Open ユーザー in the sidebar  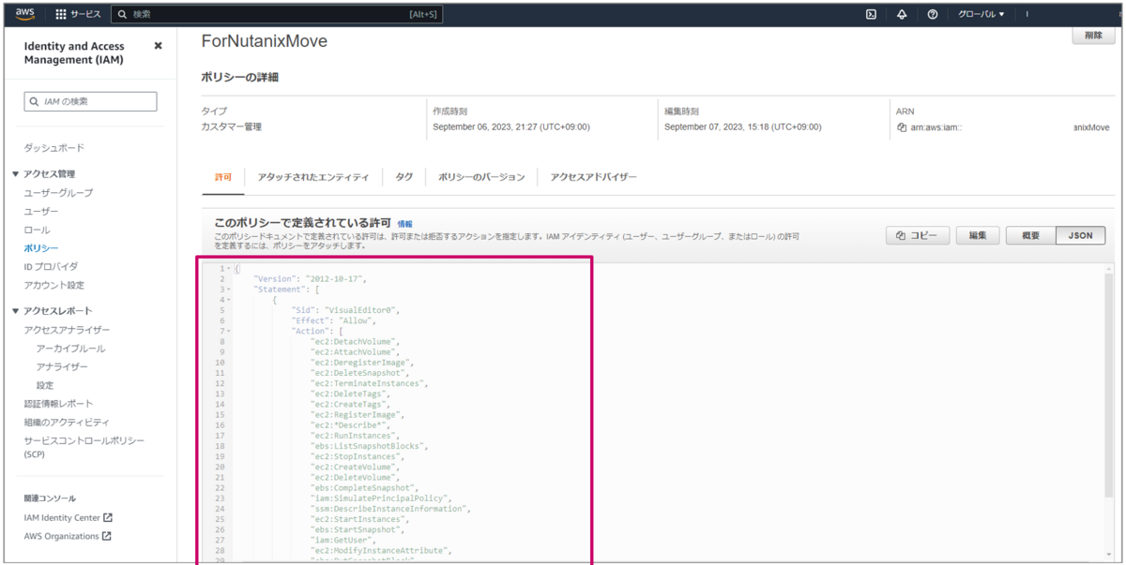click(x=41, y=212)
